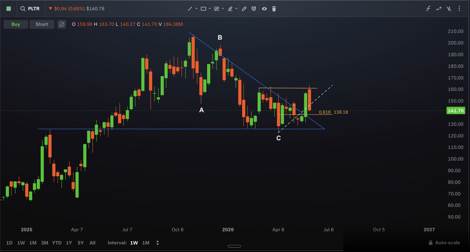Open the line tool options dropdown
Screen dimensions: 470x252
(197, 9)
